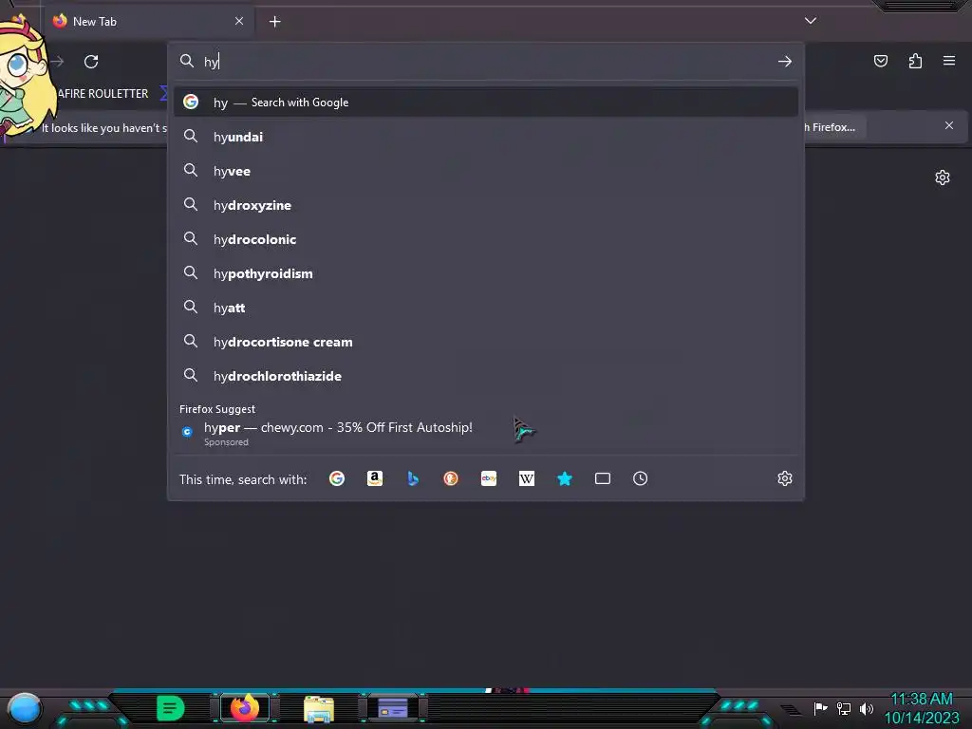Screen dimensions: 972x729
Task: Search with DuckDuckGo engine icon
Action: [451, 478]
